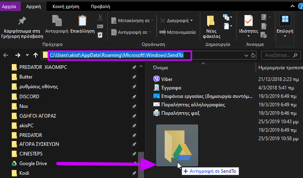Expand the arrow below Ιδιότητες

point(248,36)
